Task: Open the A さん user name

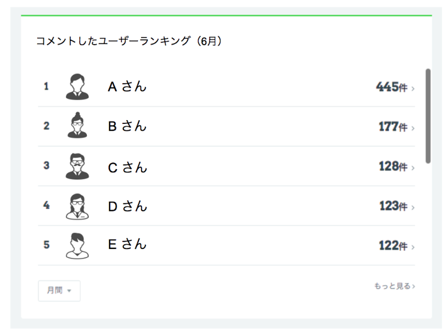Action: click(127, 86)
